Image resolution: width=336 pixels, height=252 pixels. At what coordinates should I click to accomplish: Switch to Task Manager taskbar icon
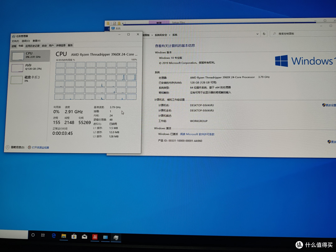116,237
